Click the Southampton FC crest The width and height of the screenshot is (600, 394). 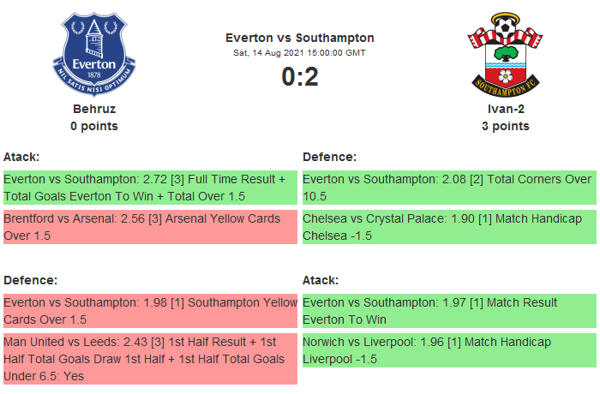coord(505,53)
